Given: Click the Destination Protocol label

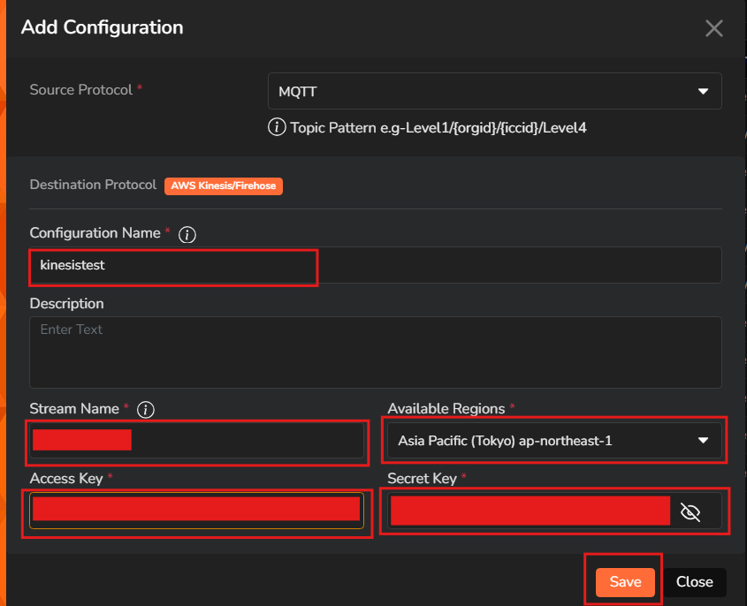Looking at the screenshot, I should pyautogui.click(x=93, y=186).
